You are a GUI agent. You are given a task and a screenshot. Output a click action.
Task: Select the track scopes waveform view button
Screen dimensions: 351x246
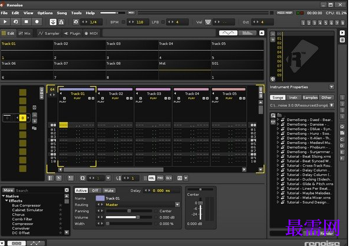pyautogui.click(x=228, y=33)
